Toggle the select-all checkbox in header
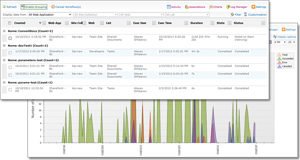 (10, 23)
